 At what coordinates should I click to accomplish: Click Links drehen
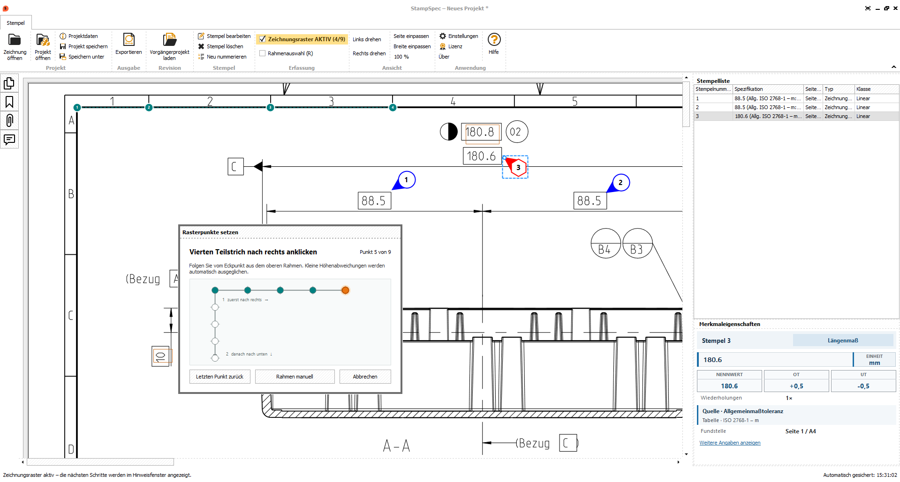tap(367, 39)
